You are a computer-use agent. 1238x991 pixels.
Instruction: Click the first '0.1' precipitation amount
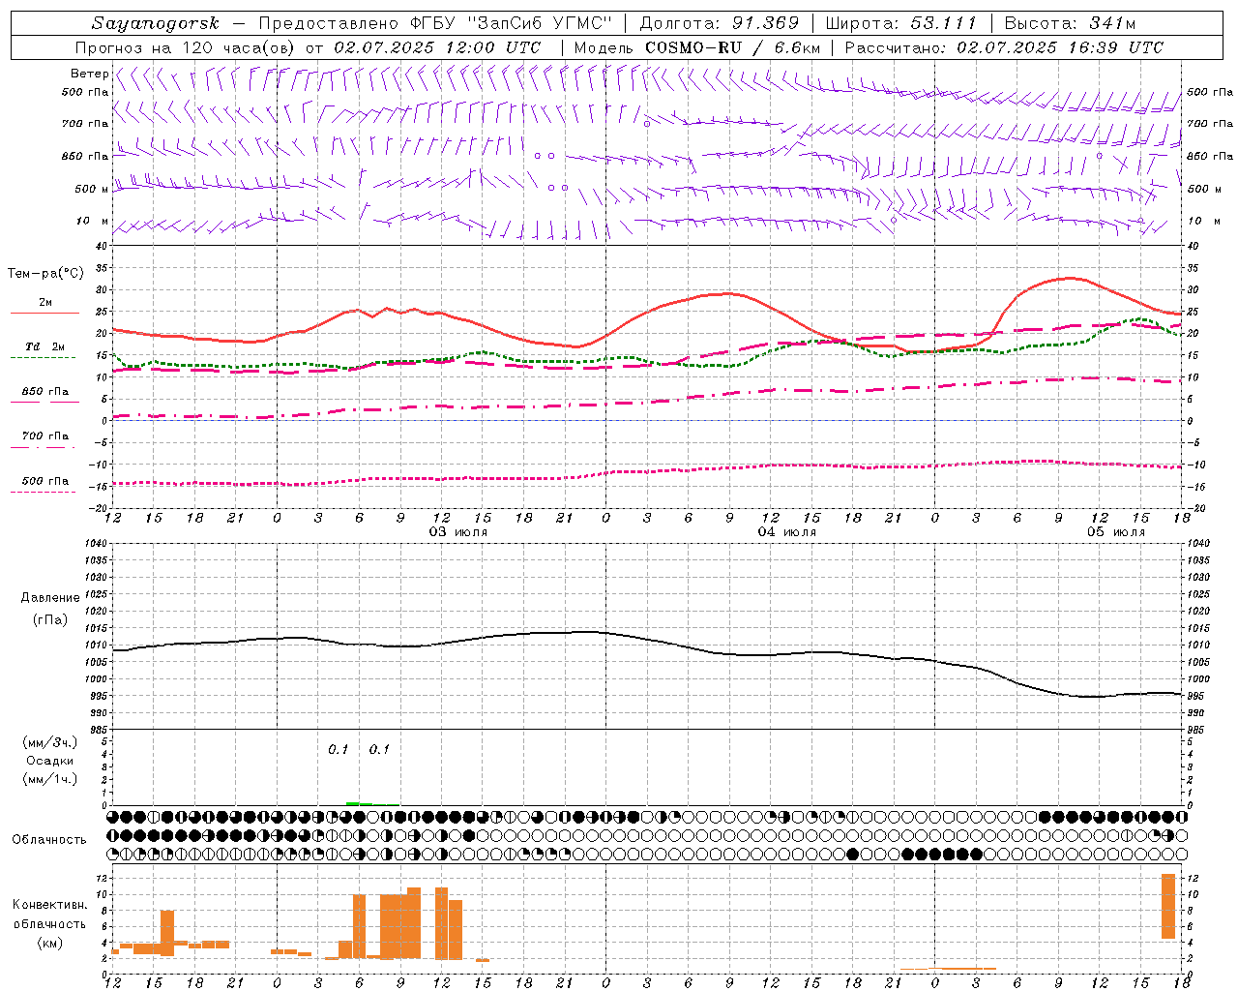pyautogui.click(x=338, y=749)
